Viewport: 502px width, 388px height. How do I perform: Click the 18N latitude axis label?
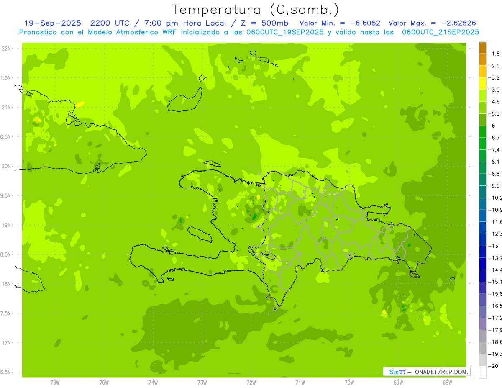tap(6, 284)
